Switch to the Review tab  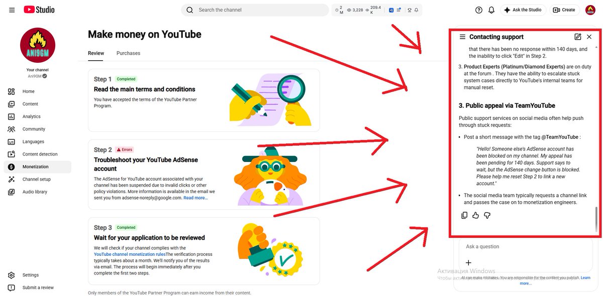(x=96, y=53)
